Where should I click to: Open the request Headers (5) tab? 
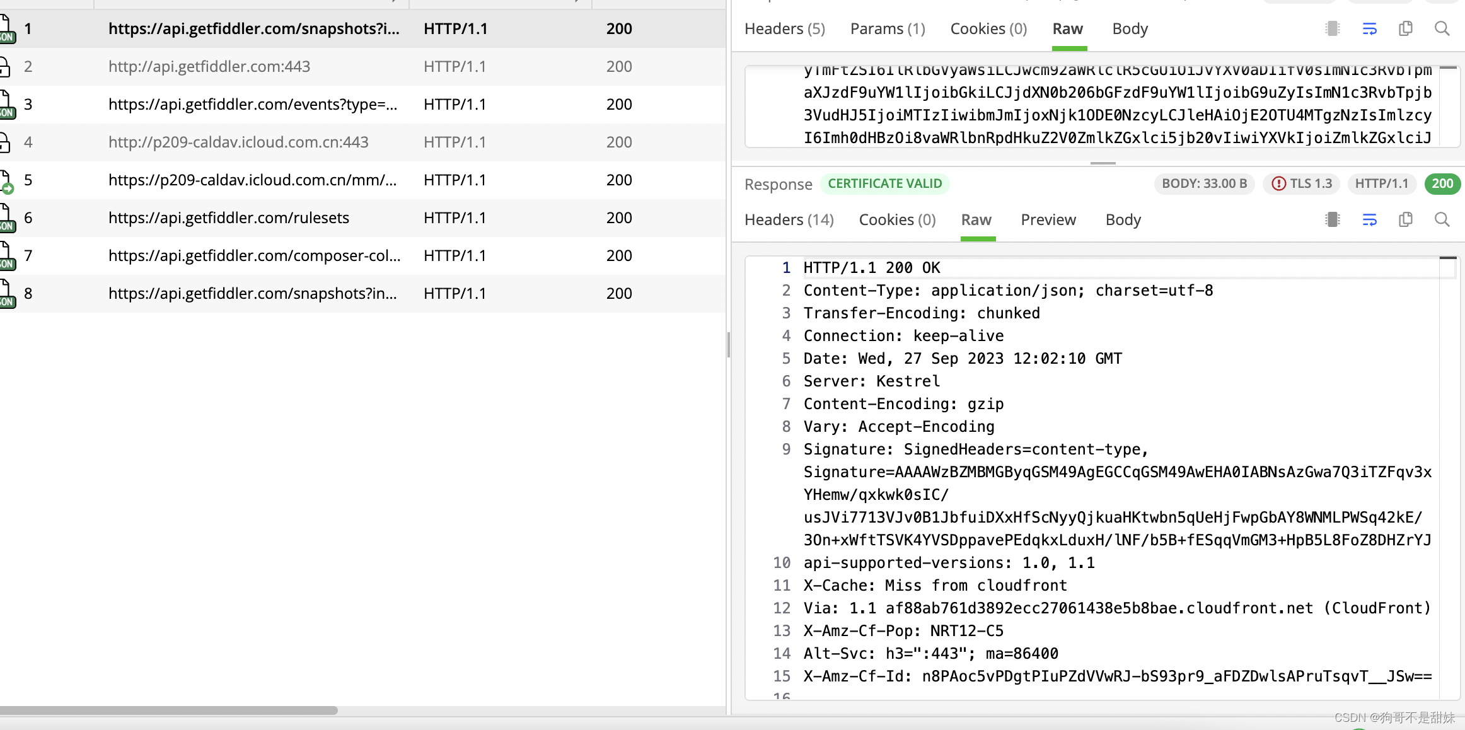[x=785, y=29]
